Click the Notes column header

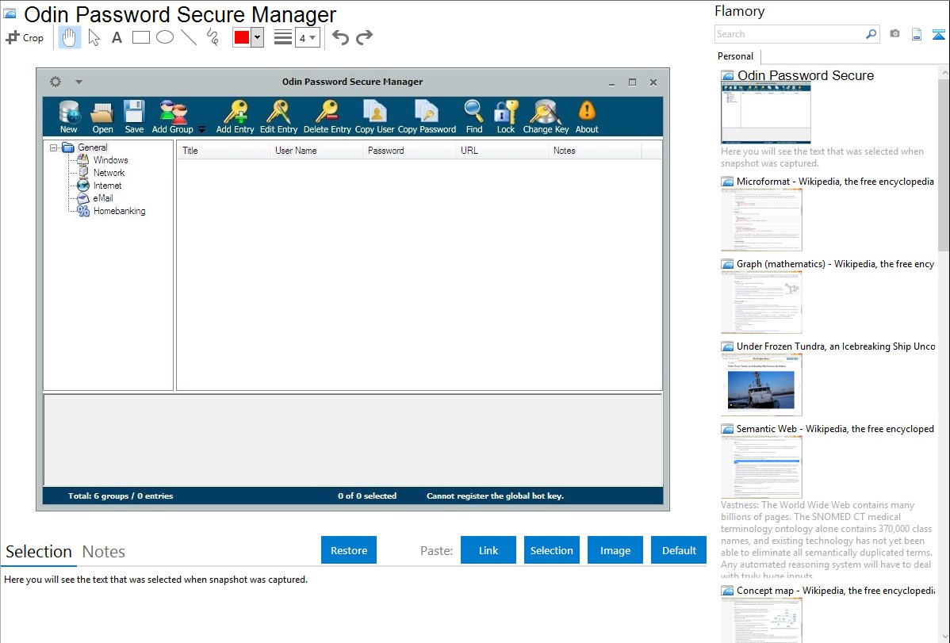point(595,151)
